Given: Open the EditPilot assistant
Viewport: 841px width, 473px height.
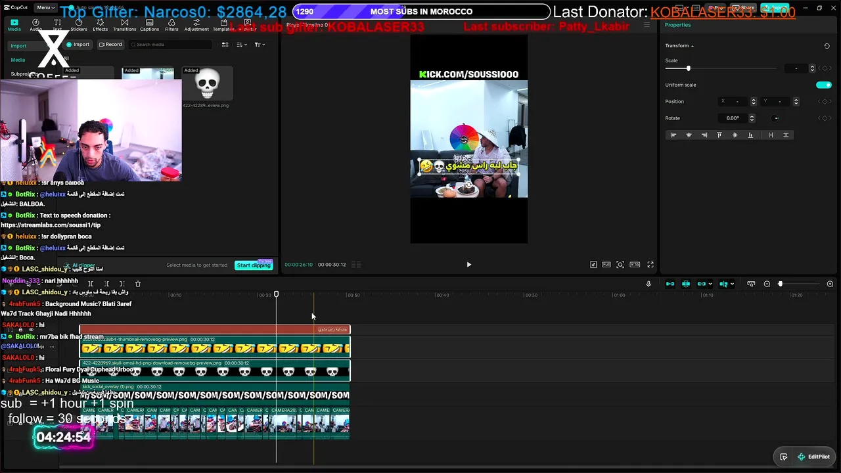Looking at the screenshot, I should 814,457.
